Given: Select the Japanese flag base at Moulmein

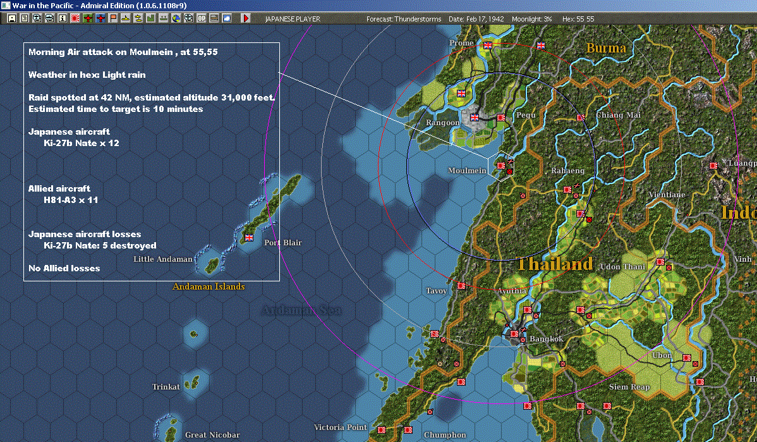Looking at the screenshot, I should click(501, 165).
